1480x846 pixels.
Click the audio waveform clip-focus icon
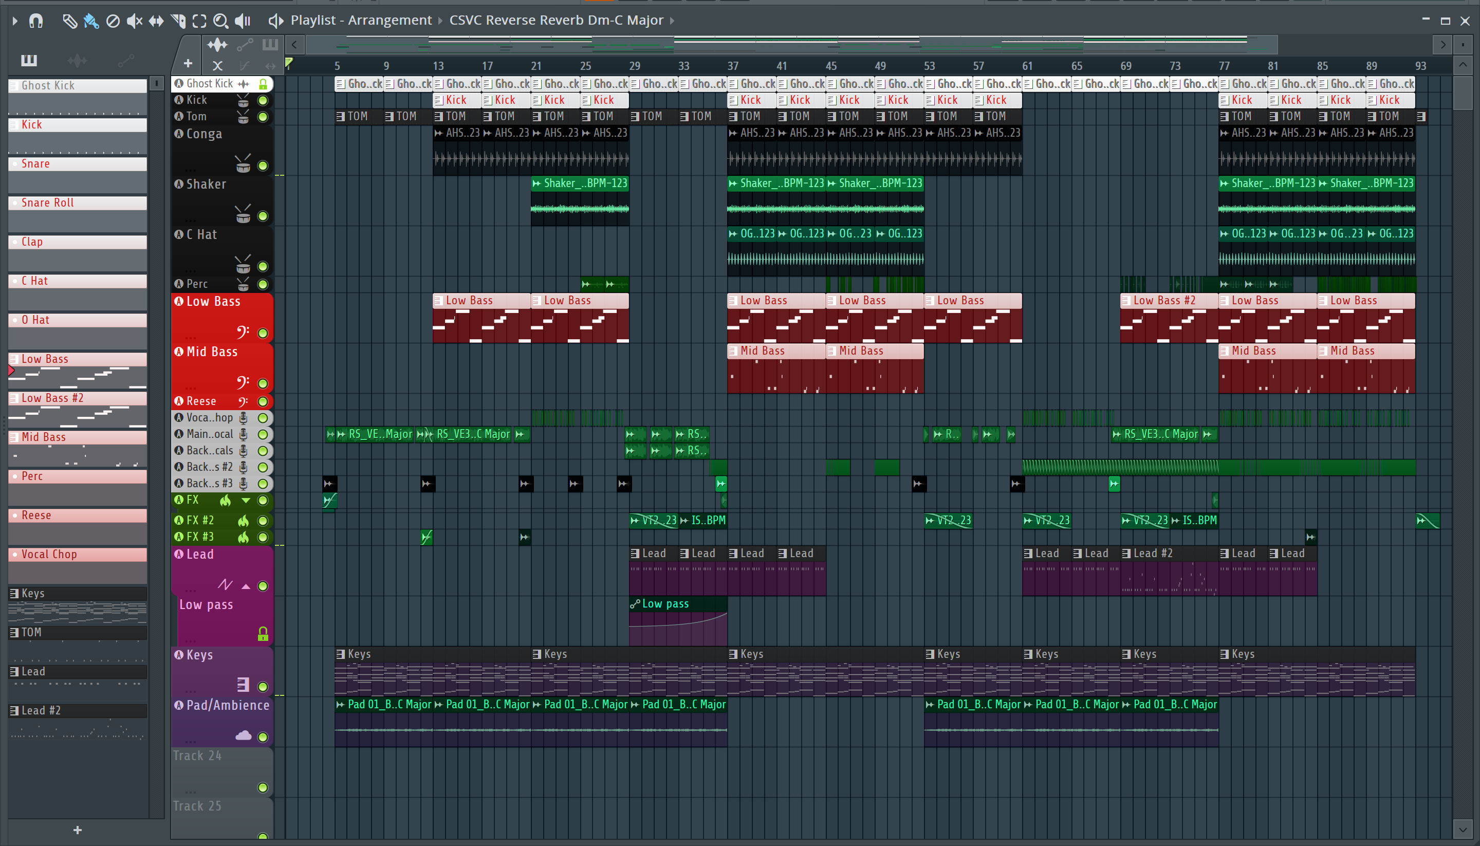[217, 45]
